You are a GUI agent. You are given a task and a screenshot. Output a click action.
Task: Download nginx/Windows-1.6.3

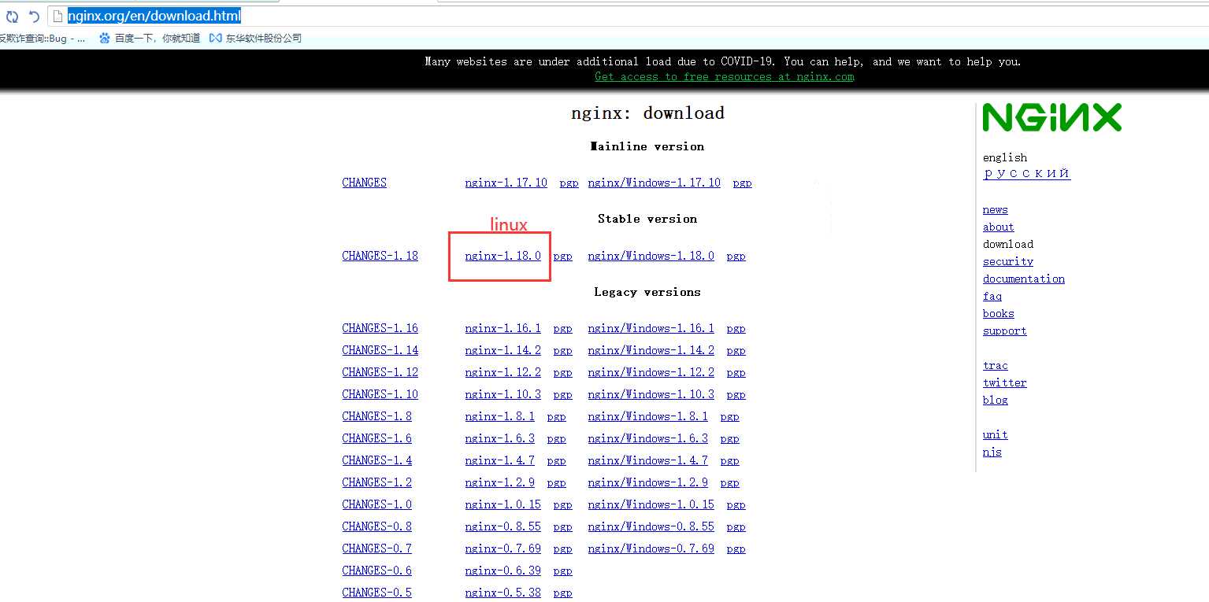coord(647,438)
